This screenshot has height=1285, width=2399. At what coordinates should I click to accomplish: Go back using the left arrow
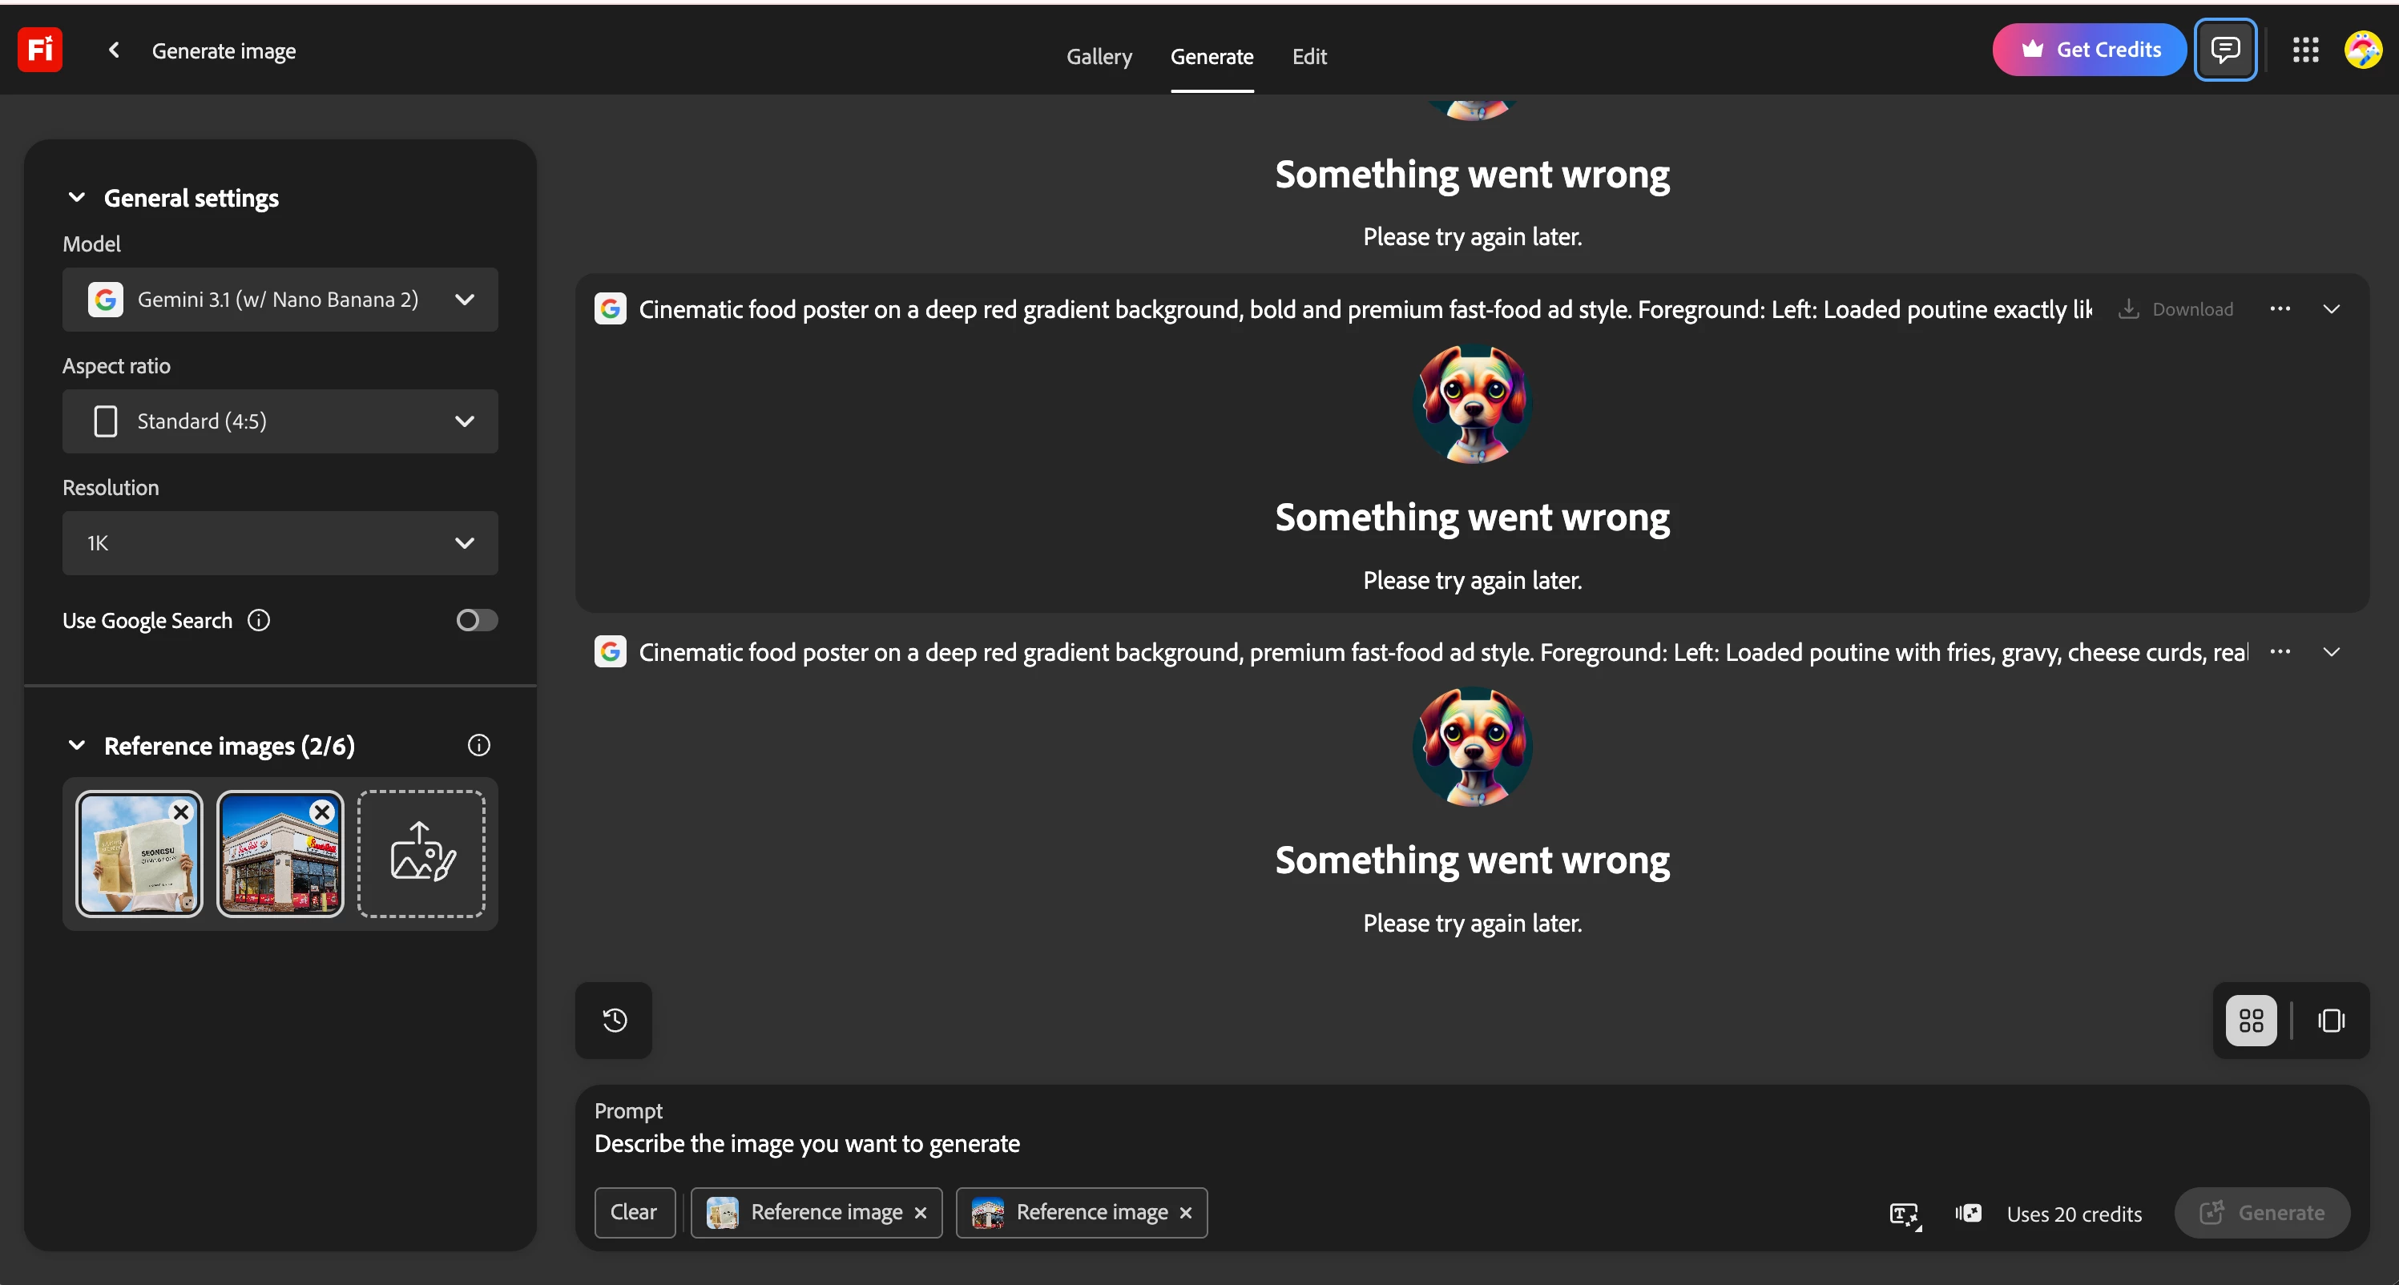[114, 50]
